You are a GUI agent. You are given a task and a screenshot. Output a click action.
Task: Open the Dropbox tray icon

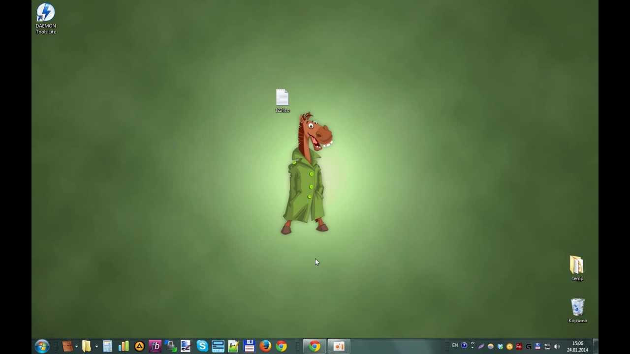click(500, 347)
